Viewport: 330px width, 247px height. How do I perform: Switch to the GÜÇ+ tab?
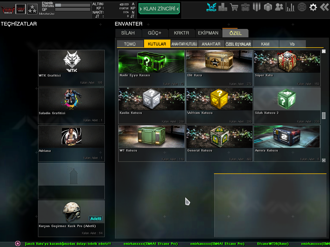pos(155,33)
